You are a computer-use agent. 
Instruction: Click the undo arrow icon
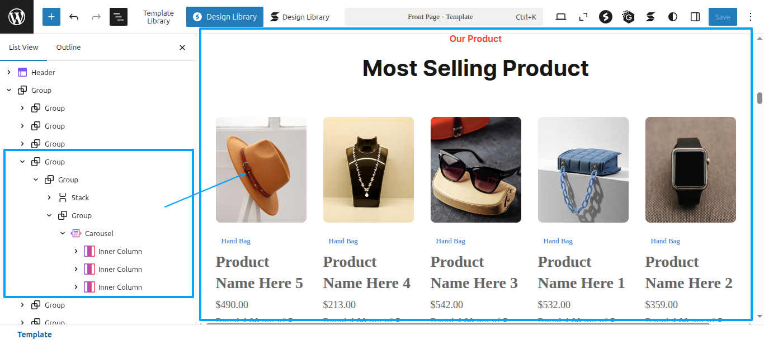click(74, 17)
